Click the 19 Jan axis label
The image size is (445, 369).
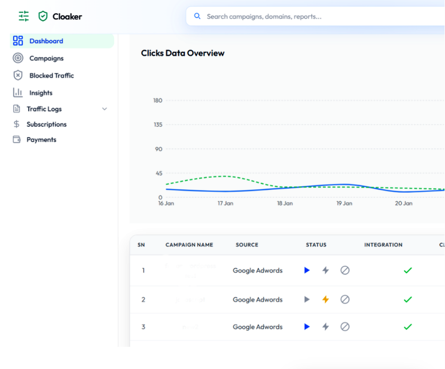tap(344, 203)
